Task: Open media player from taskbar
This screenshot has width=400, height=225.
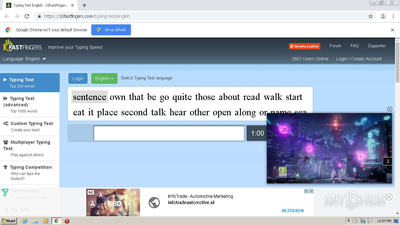Action: 46,221
